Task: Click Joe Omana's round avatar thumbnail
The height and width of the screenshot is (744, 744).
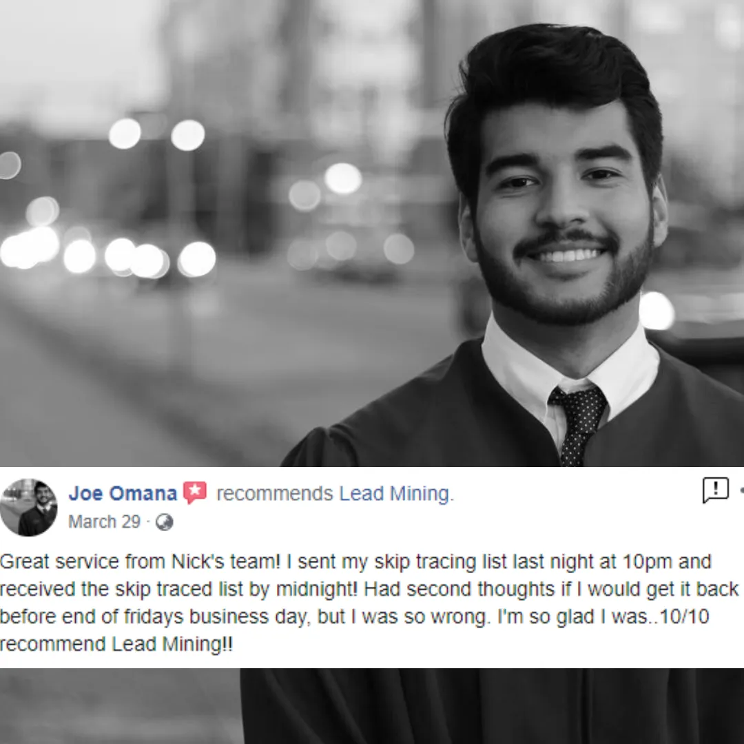Action: 28,507
